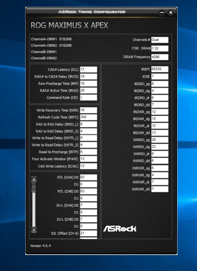
Task: Click the tWTR_L value field
Action: coord(89,138)
